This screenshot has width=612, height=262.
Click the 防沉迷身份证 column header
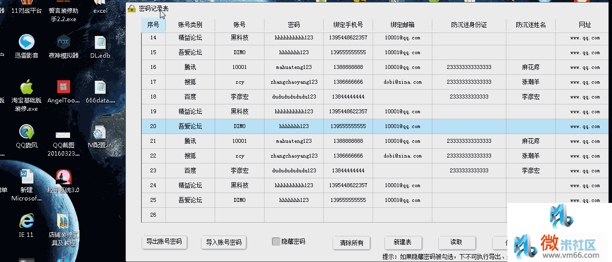[x=469, y=25]
